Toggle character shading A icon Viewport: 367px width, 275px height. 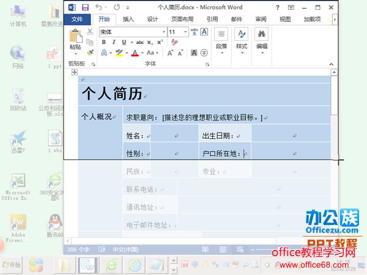click(194, 53)
